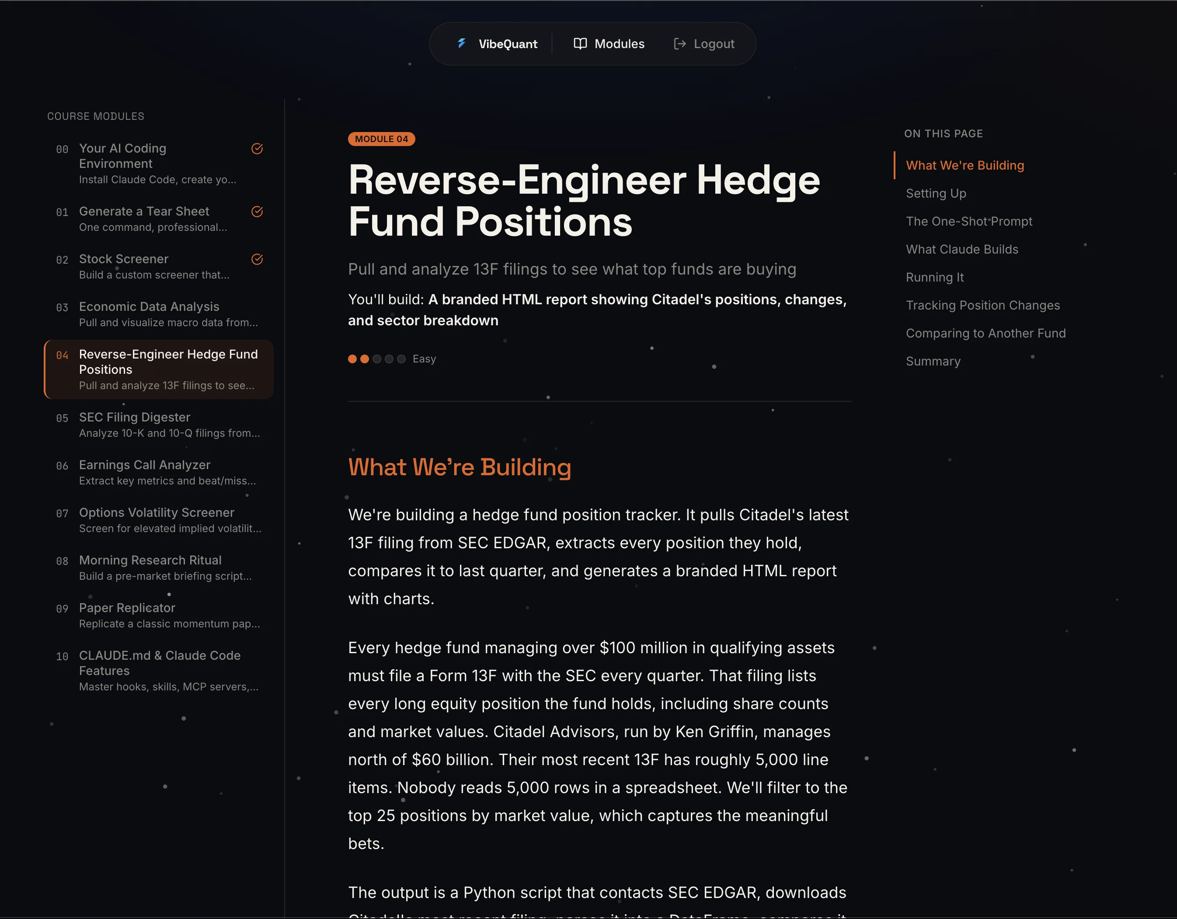Open the Setting Up page link
This screenshot has width=1177, height=919.
pyautogui.click(x=936, y=193)
